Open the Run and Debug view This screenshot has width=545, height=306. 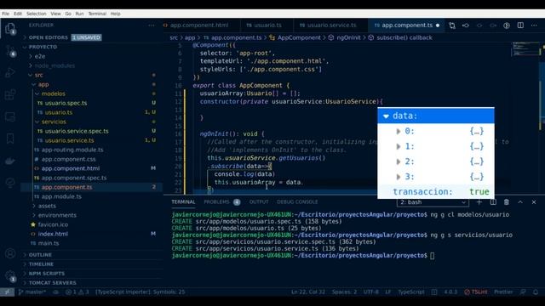10,72
